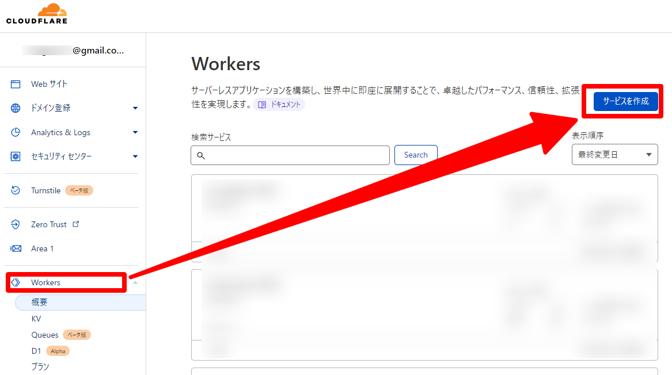Click the Cloudflare logo

tap(37, 14)
